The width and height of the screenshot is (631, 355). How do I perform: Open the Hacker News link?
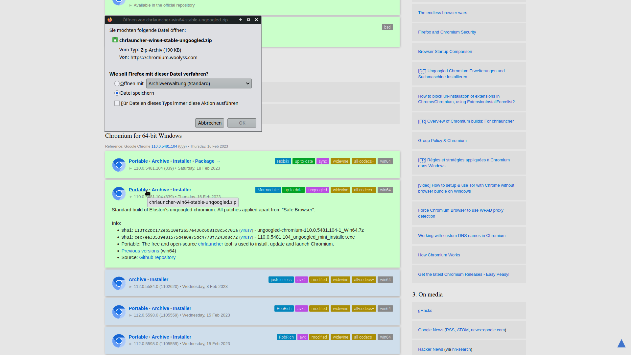[431, 349]
